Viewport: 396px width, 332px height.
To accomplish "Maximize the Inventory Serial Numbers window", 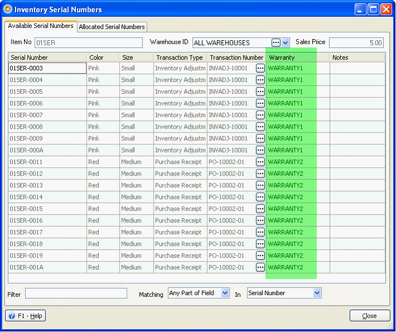I will [x=373, y=10].
